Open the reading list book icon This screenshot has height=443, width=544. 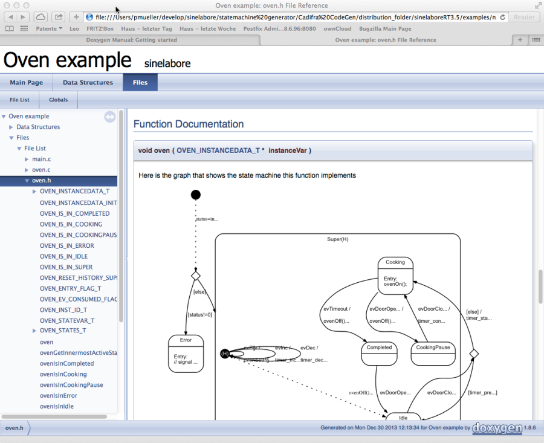click(x=10, y=28)
